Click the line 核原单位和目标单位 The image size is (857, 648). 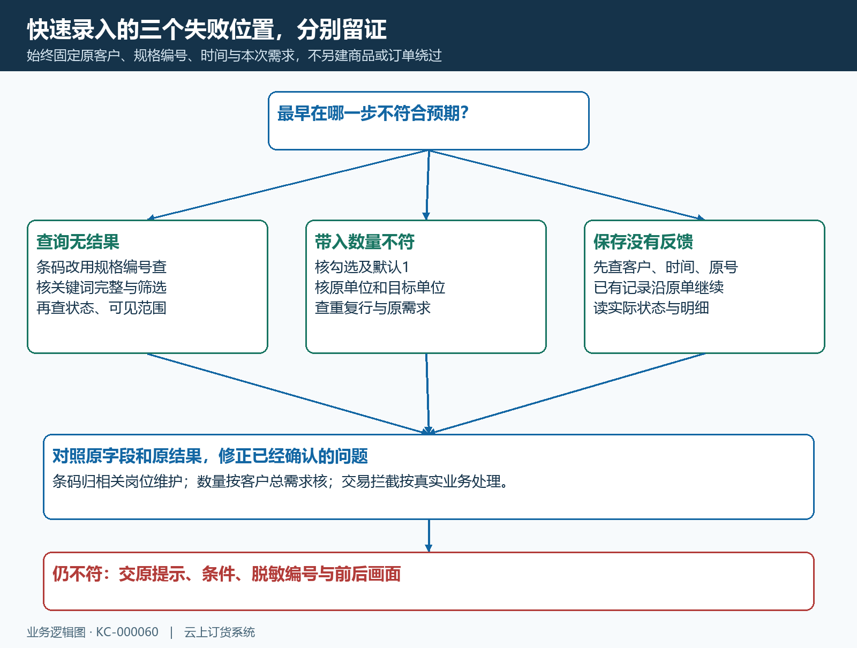tap(380, 287)
